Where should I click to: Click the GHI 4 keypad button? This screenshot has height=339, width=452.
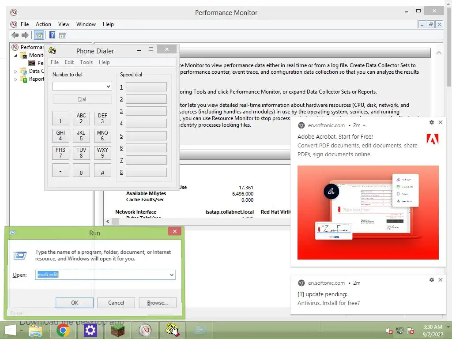coord(60,136)
